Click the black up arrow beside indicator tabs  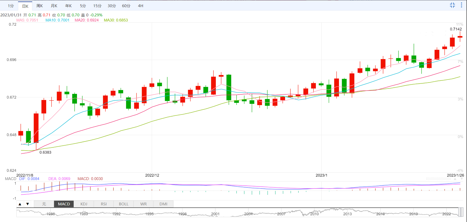click(20, 204)
